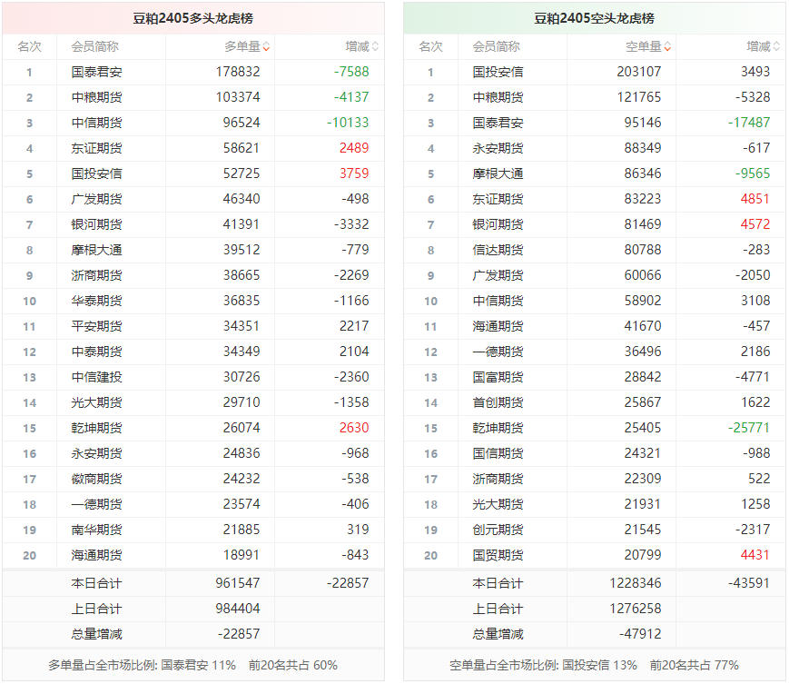Select 创元期货 row in short table

[x=595, y=530]
